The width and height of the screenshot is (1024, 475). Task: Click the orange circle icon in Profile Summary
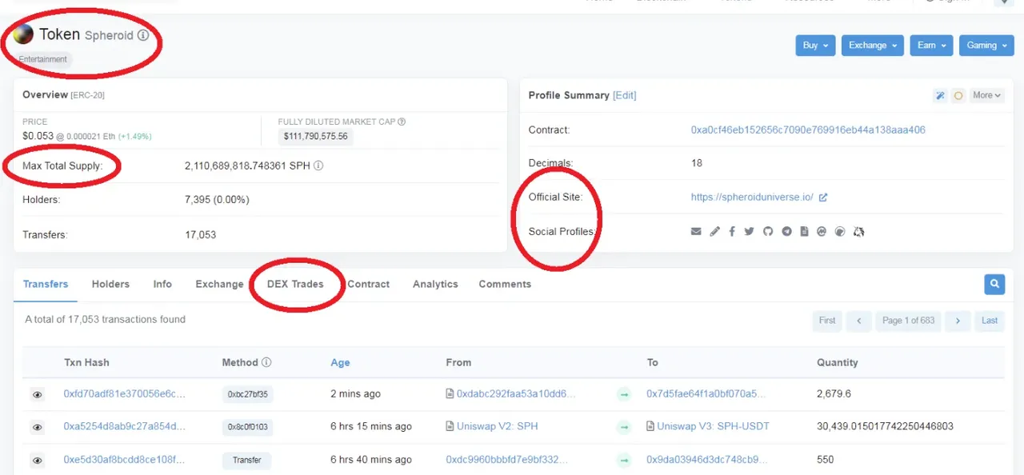tap(958, 96)
